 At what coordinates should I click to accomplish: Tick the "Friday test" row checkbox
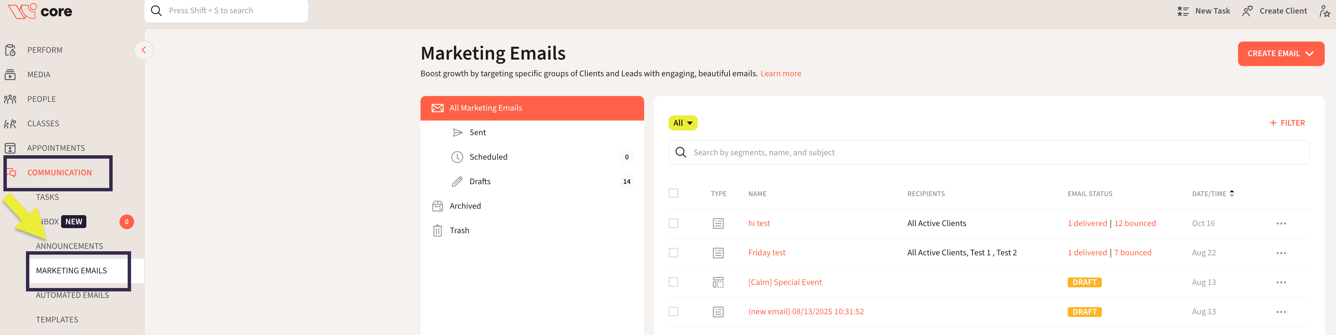(673, 253)
